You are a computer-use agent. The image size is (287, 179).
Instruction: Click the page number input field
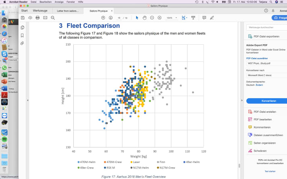(x=119, y=18)
